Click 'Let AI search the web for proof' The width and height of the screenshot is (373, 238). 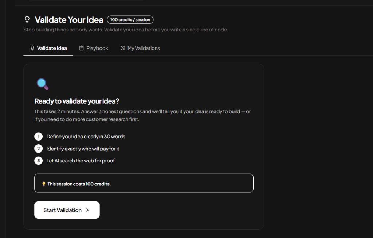81,161
